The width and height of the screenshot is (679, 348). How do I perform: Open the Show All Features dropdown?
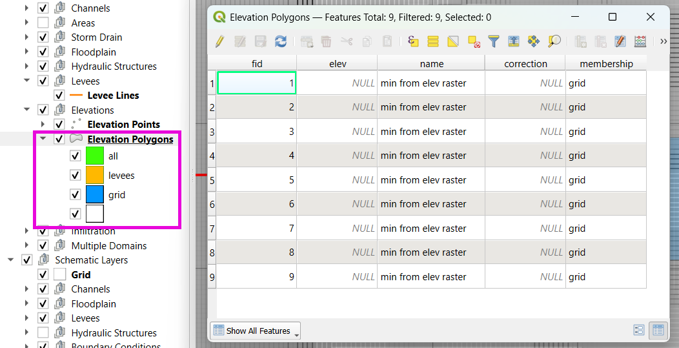click(256, 331)
